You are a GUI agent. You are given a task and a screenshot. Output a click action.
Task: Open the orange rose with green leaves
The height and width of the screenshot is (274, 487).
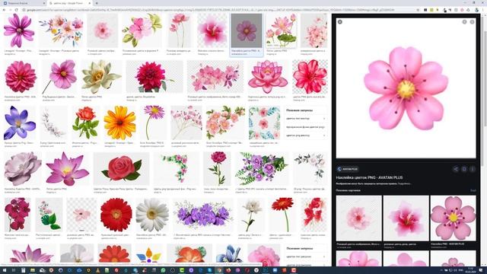click(x=86, y=123)
